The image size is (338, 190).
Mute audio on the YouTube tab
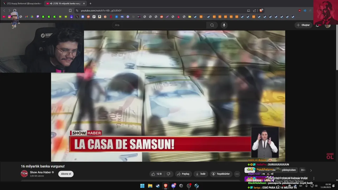click(x=51, y=3)
